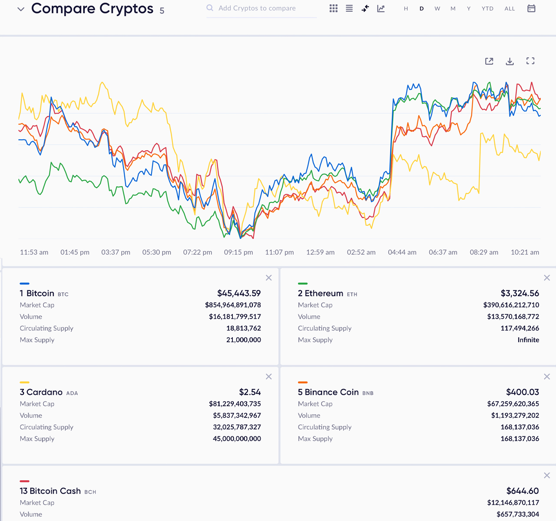The height and width of the screenshot is (521, 556).
Task: Open the Bitcoin Cash BCH title link
Action: click(58, 491)
